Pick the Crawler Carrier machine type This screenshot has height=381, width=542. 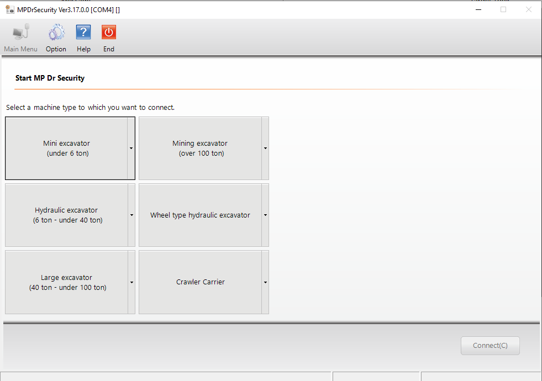point(199,282)
